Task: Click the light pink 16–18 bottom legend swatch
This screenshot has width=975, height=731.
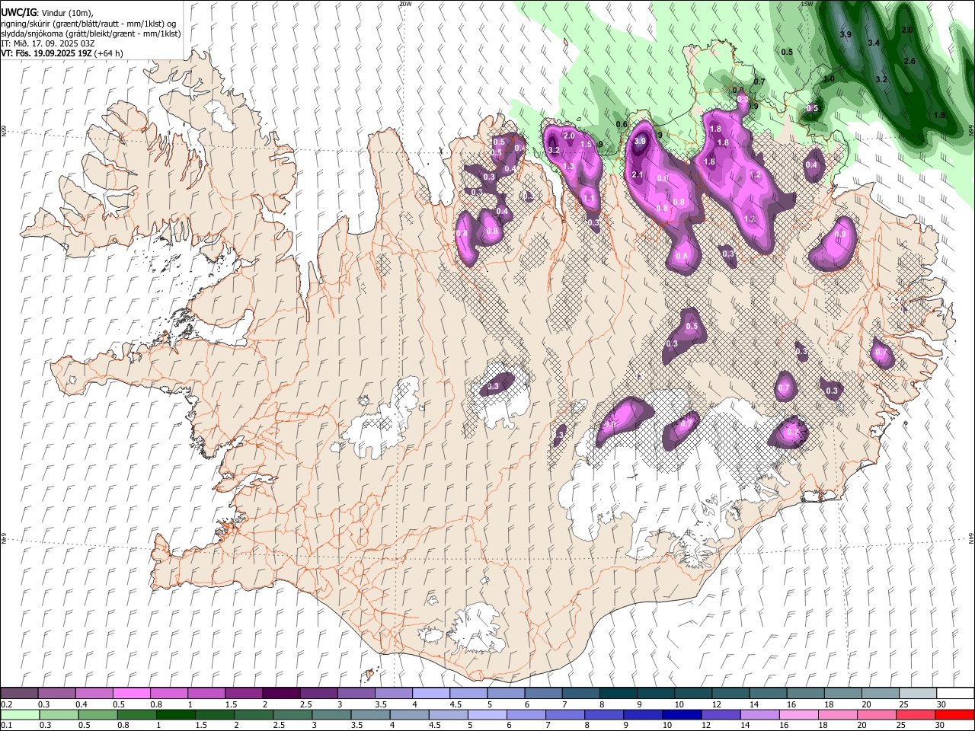Action: (798, 715)
